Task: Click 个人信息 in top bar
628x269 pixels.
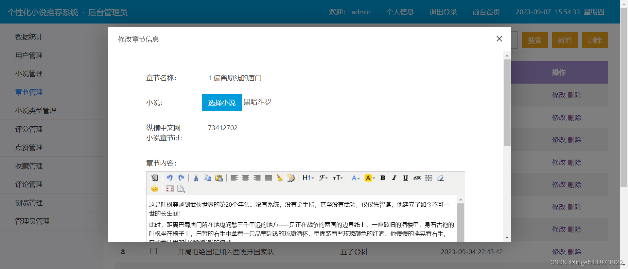Action: [x=400, y=12]
